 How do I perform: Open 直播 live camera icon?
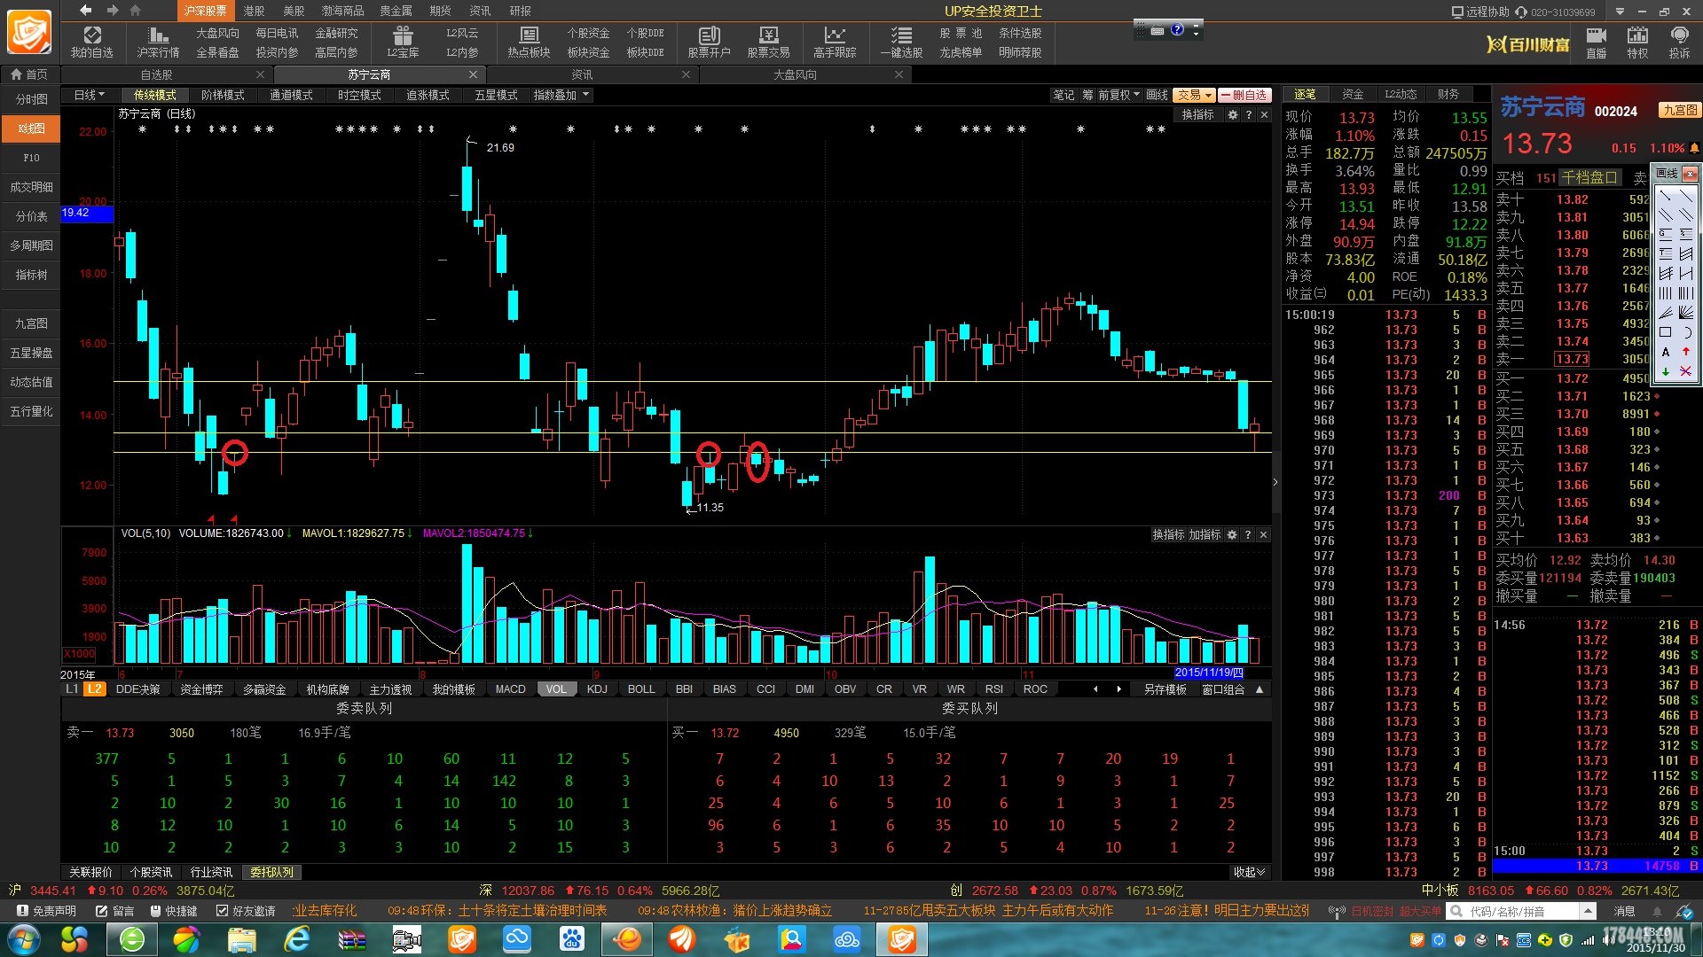pyautogui.click(x=1597, y=42)
